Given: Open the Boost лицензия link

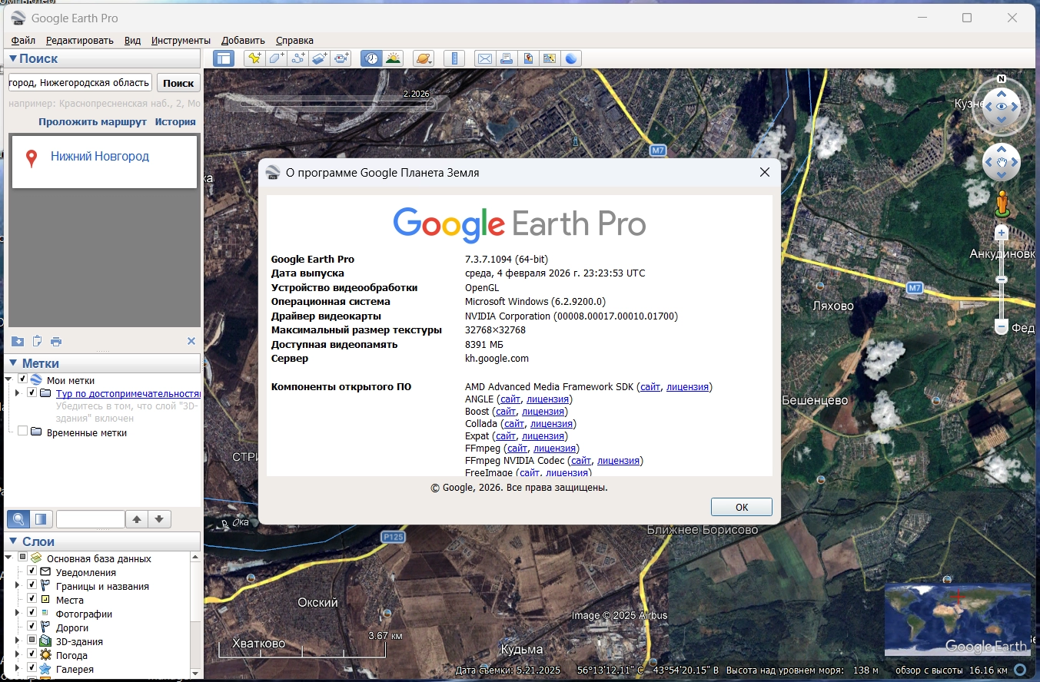Looking at the screenshot, I should pyautogui.click(x=542, y=412).
